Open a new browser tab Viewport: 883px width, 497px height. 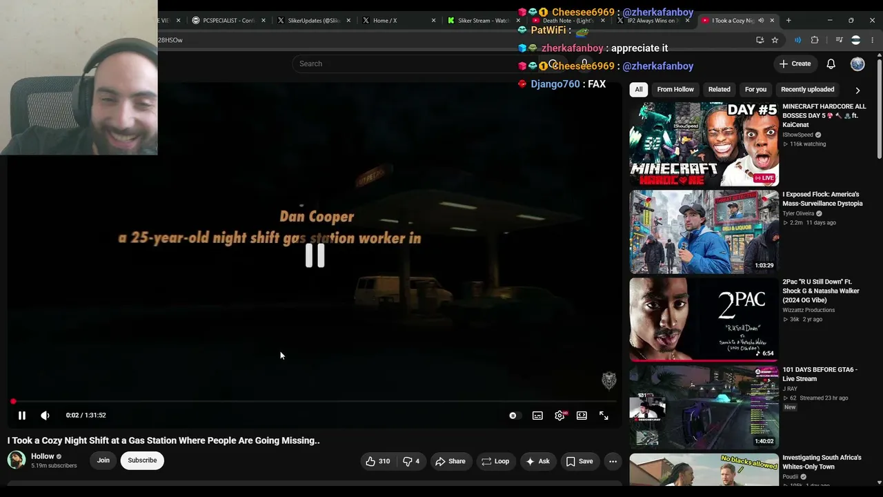(788, 21)
